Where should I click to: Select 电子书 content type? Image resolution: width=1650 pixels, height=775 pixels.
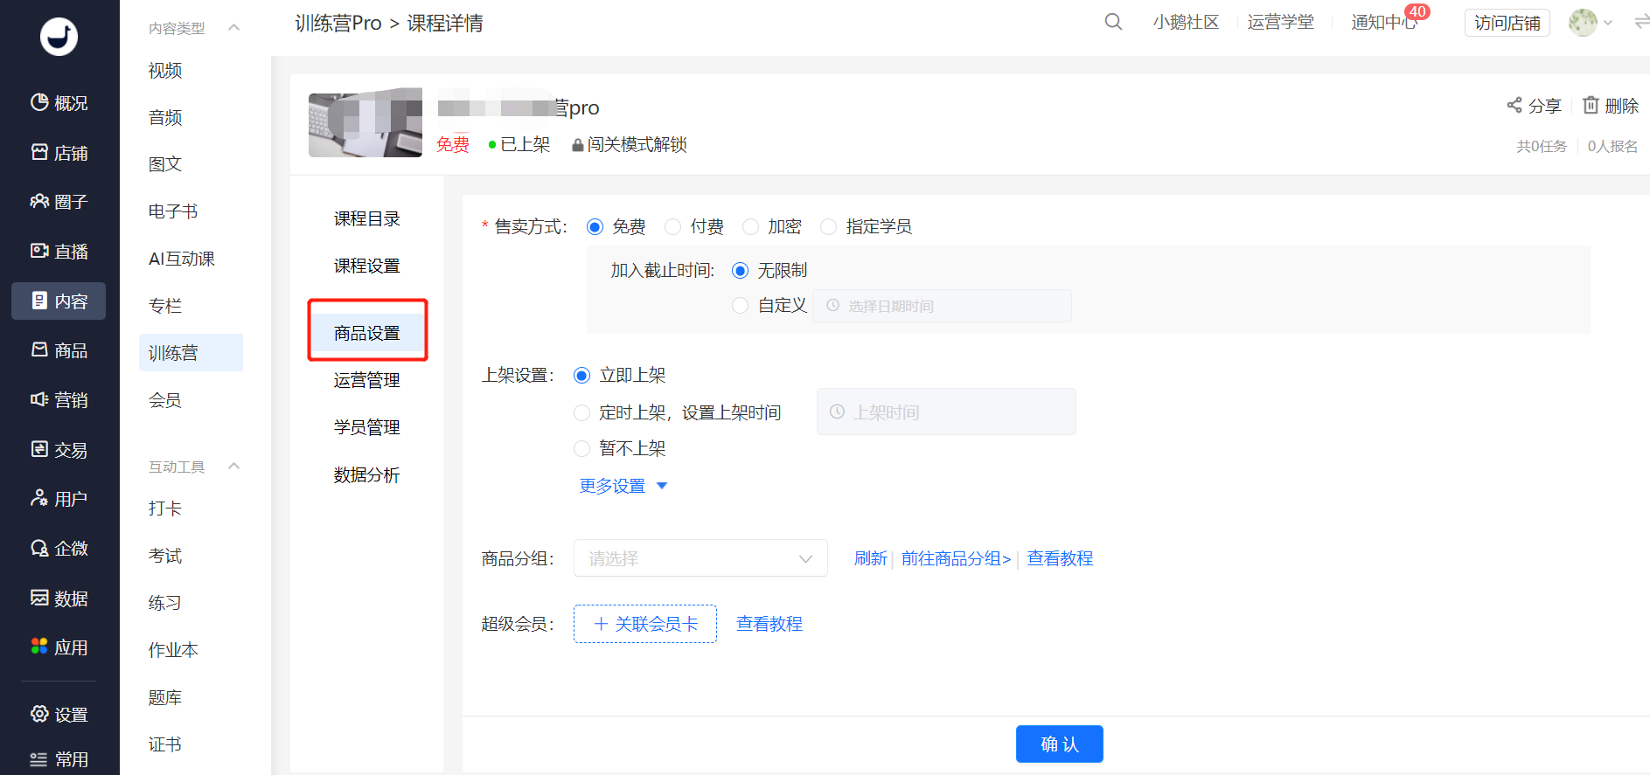point(173,211)
